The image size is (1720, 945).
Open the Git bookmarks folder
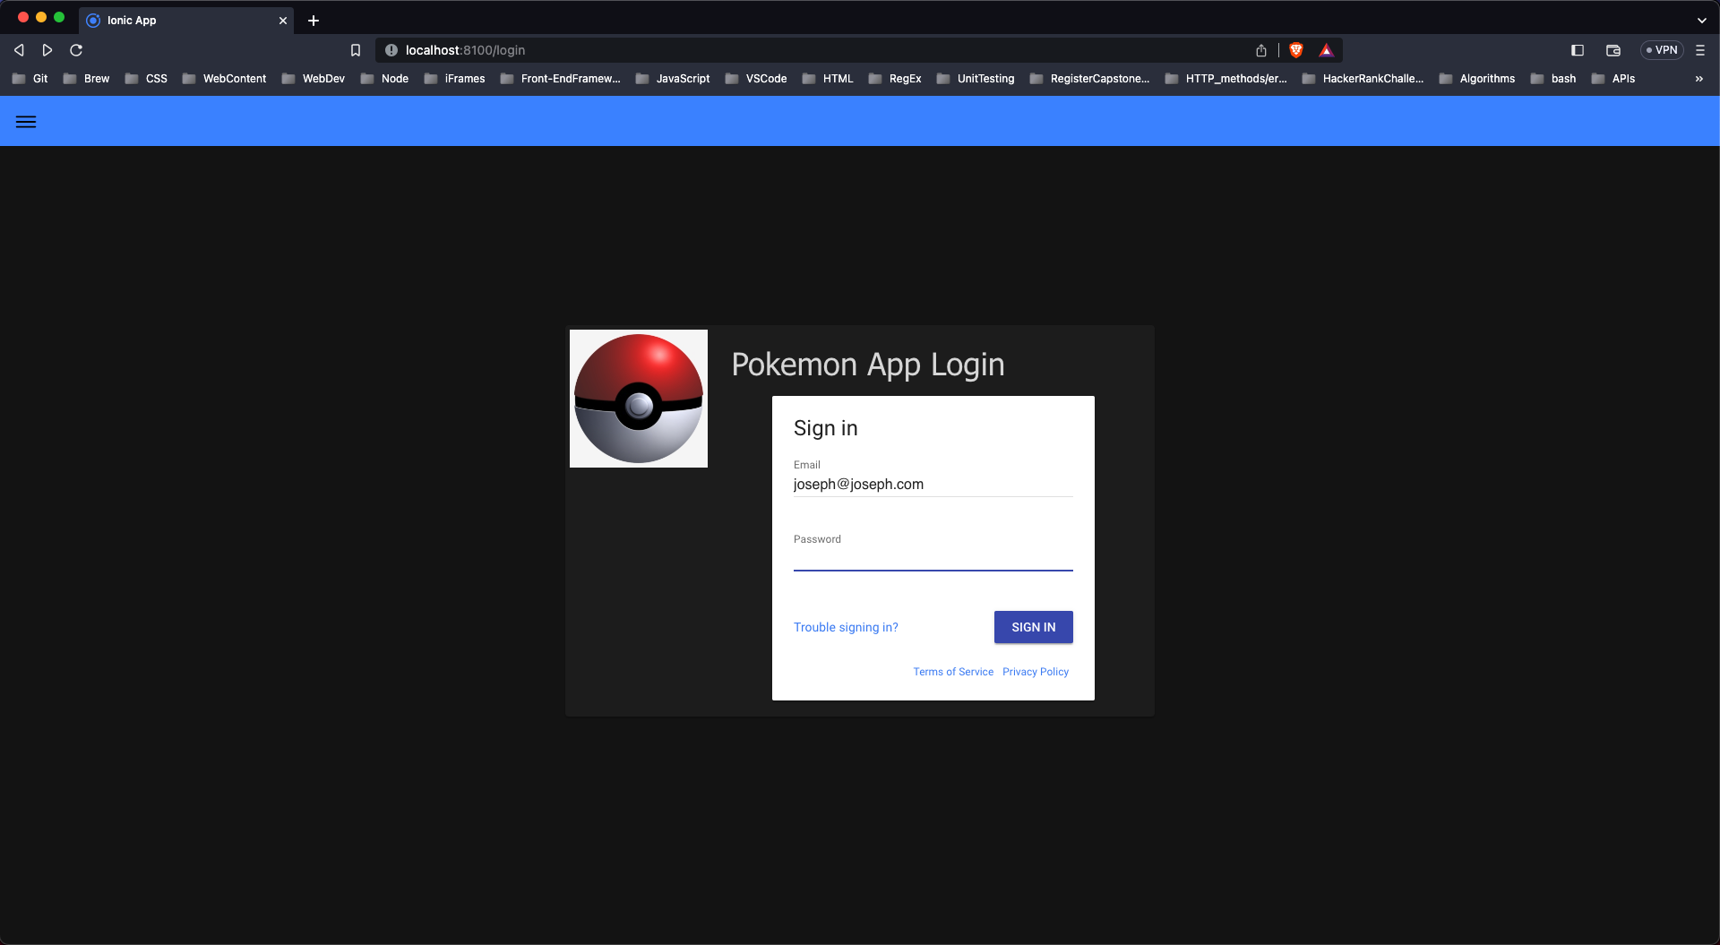point(30,79)
